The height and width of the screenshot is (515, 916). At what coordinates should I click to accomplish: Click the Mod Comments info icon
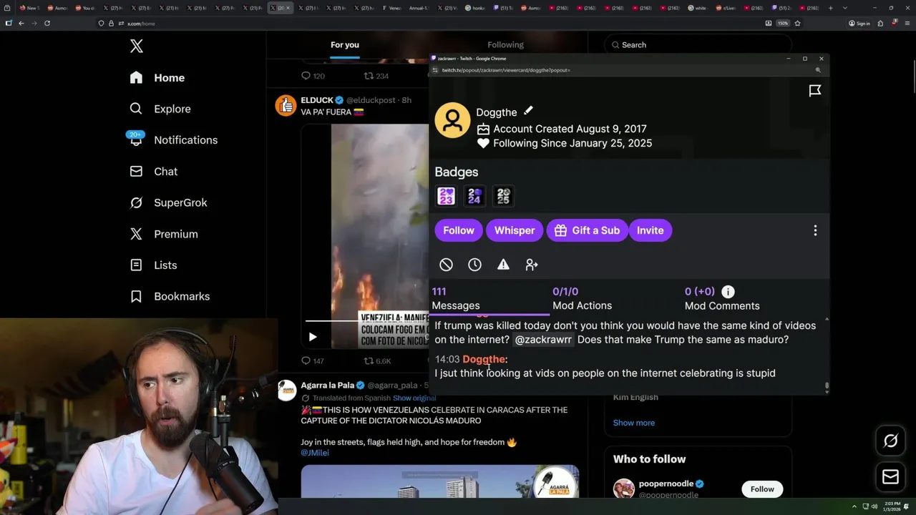tap(728, 292)
